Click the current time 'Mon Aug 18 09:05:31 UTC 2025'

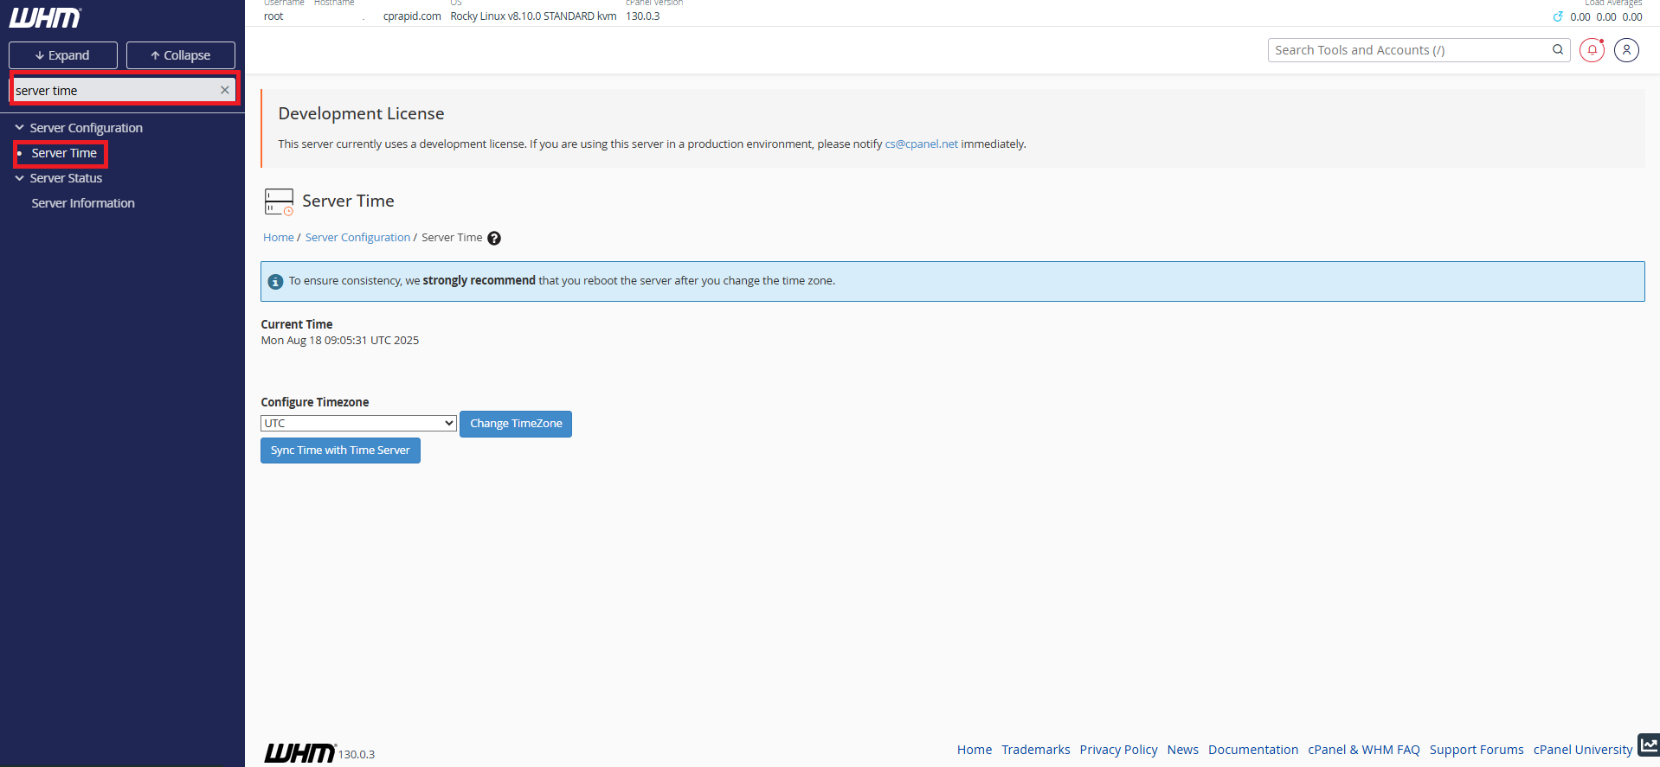point(340,341)
